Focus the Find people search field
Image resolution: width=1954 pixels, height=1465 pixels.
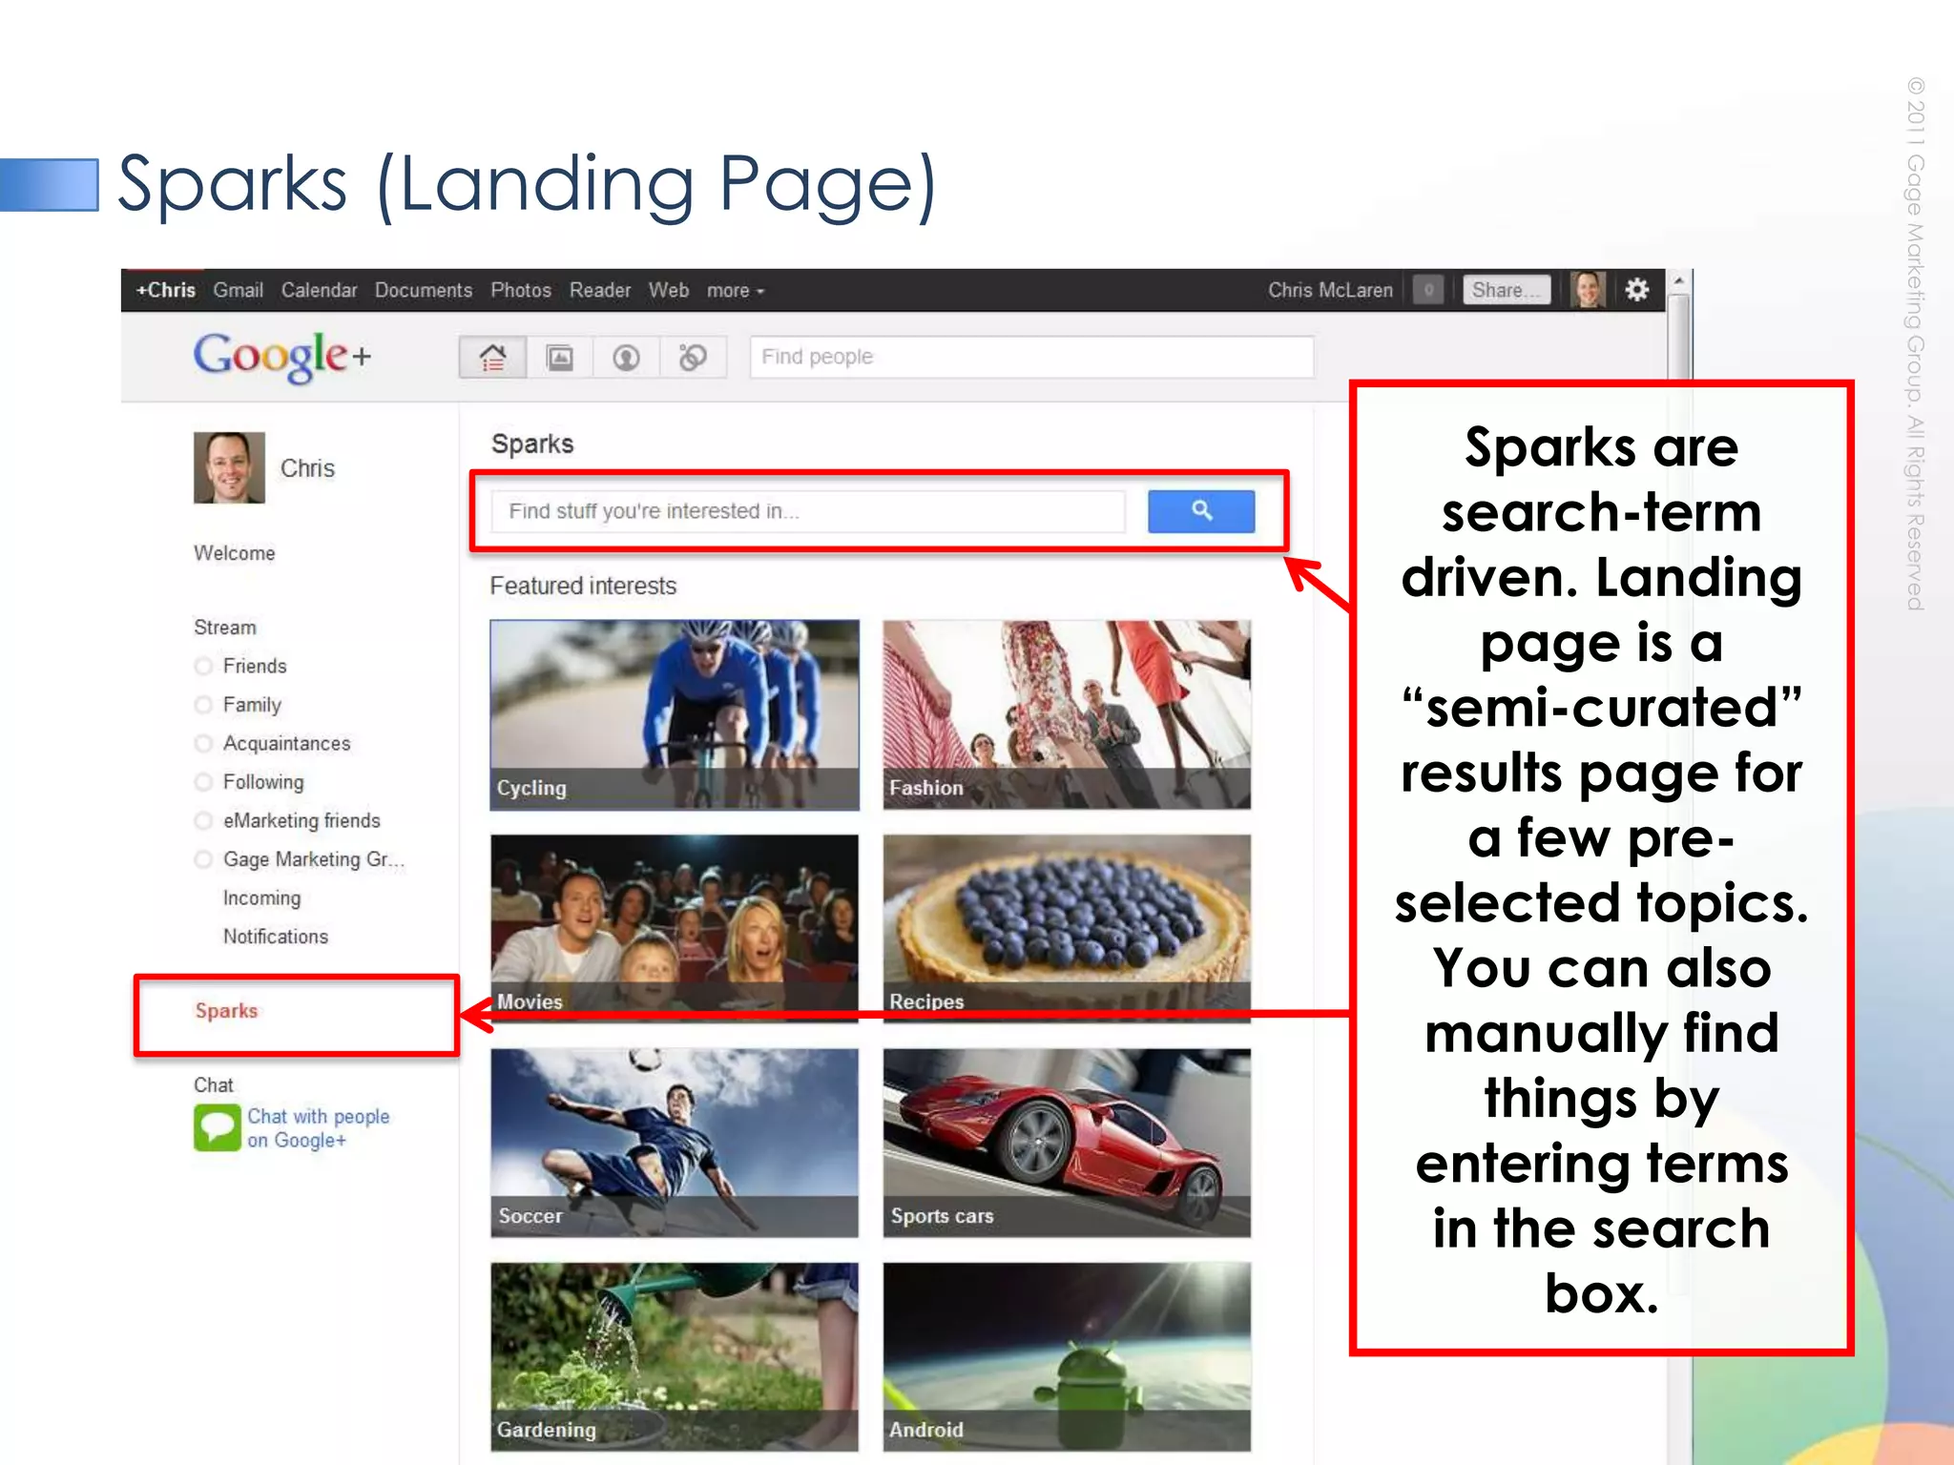click(1031, 357)
